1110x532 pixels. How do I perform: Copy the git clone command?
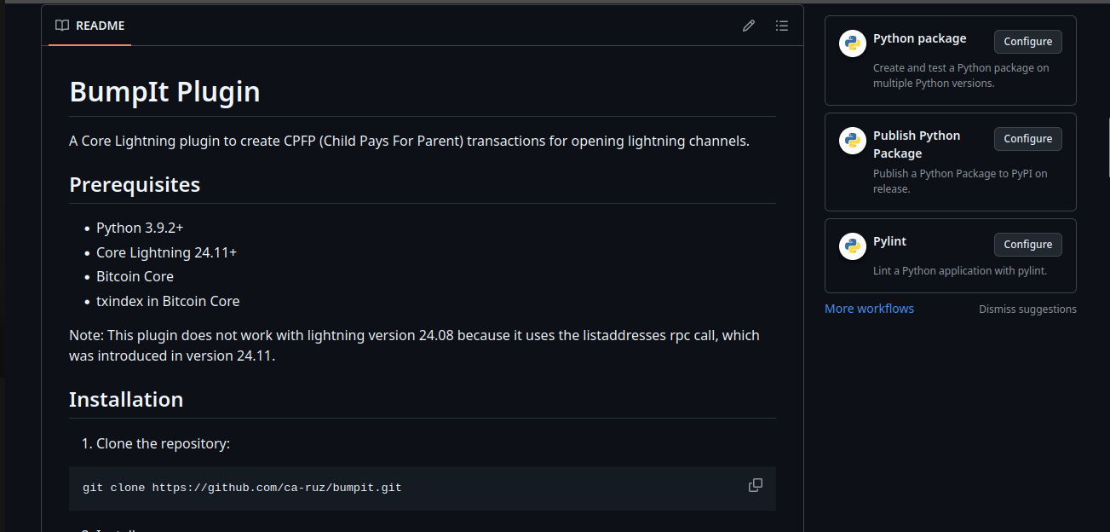click(756, 485)
